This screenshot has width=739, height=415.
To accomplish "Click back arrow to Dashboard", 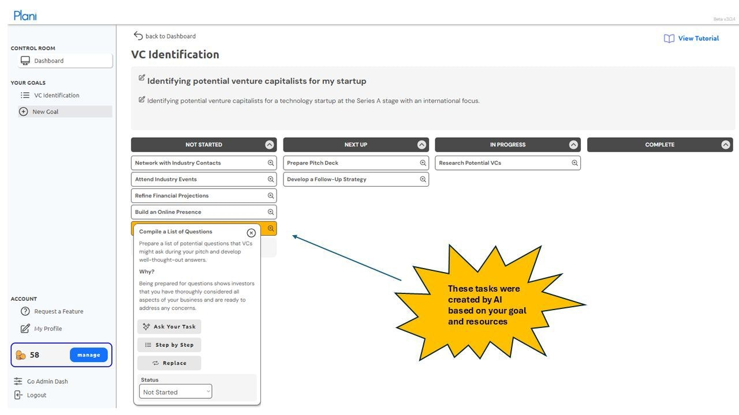I will [138, 36].
